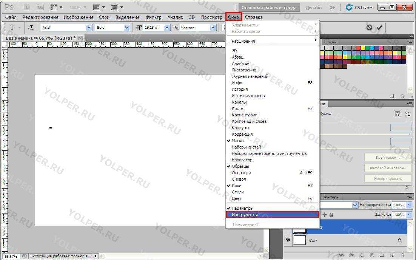Open the Заливка slider arrow
The image size is (416, 260).
(x=408, y=214)
